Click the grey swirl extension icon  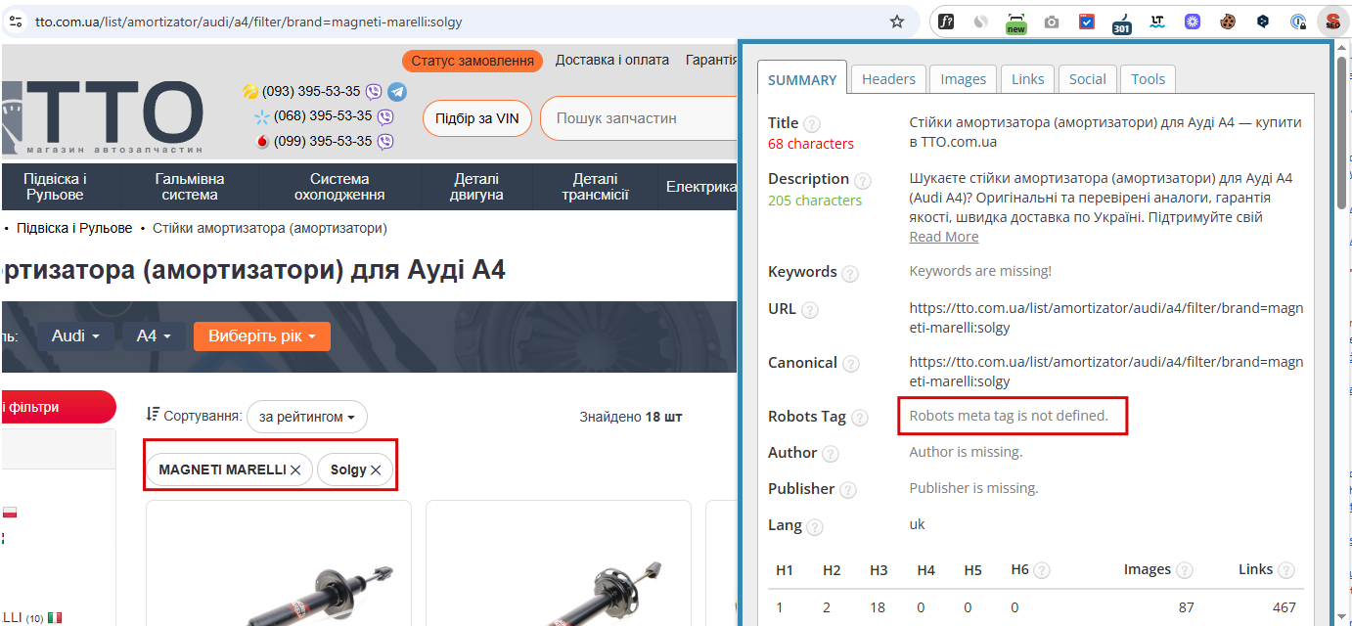click(x=980, y=21)
